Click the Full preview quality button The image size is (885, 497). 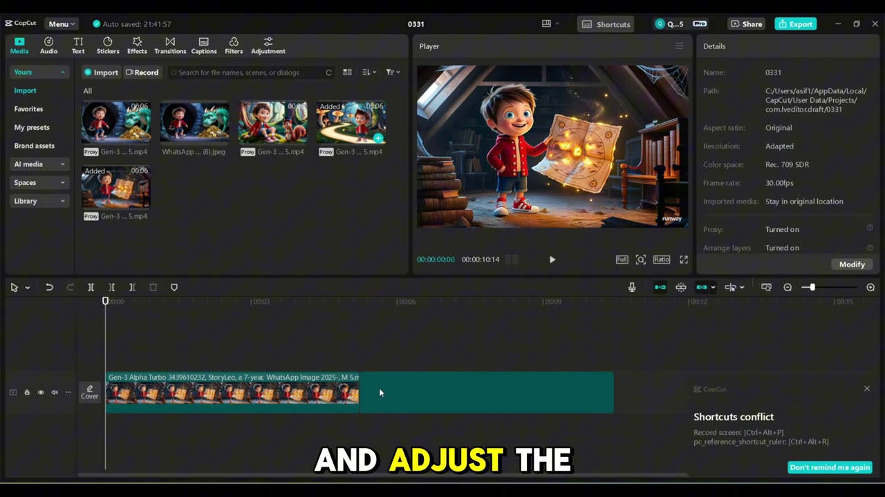(622, 260)
